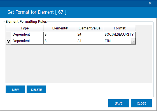Click the Type column header
Image resolution: width=157 pixels, height=111 pixels.
click(25, 28)
